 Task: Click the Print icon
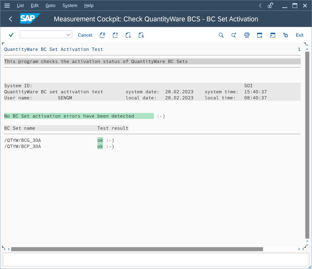click(247, 35)
